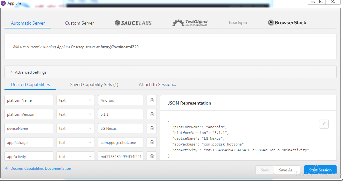Image resolution: width=343 pixels, height=181 pixels.
Task: Delete the platformName capability row
Action: (152, 100)
